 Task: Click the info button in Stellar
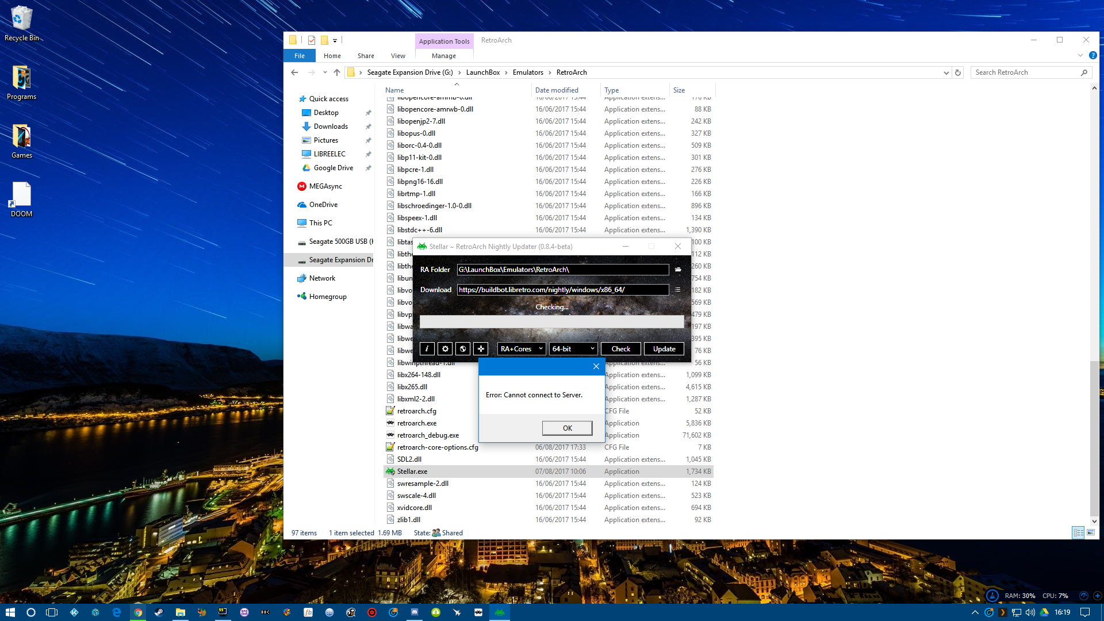coord(427,348)
